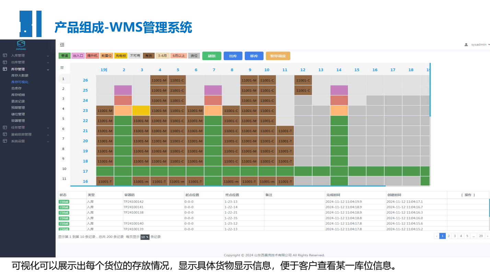The height and width of the screenshot is (278, 490).
Task: Click the 完成时间 column header
Action: [333, 195]
